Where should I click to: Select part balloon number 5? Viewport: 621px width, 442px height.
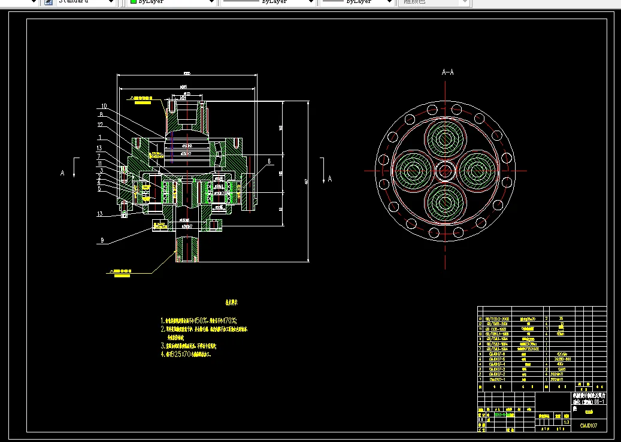coord(99,189)
